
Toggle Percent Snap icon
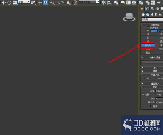63,2
